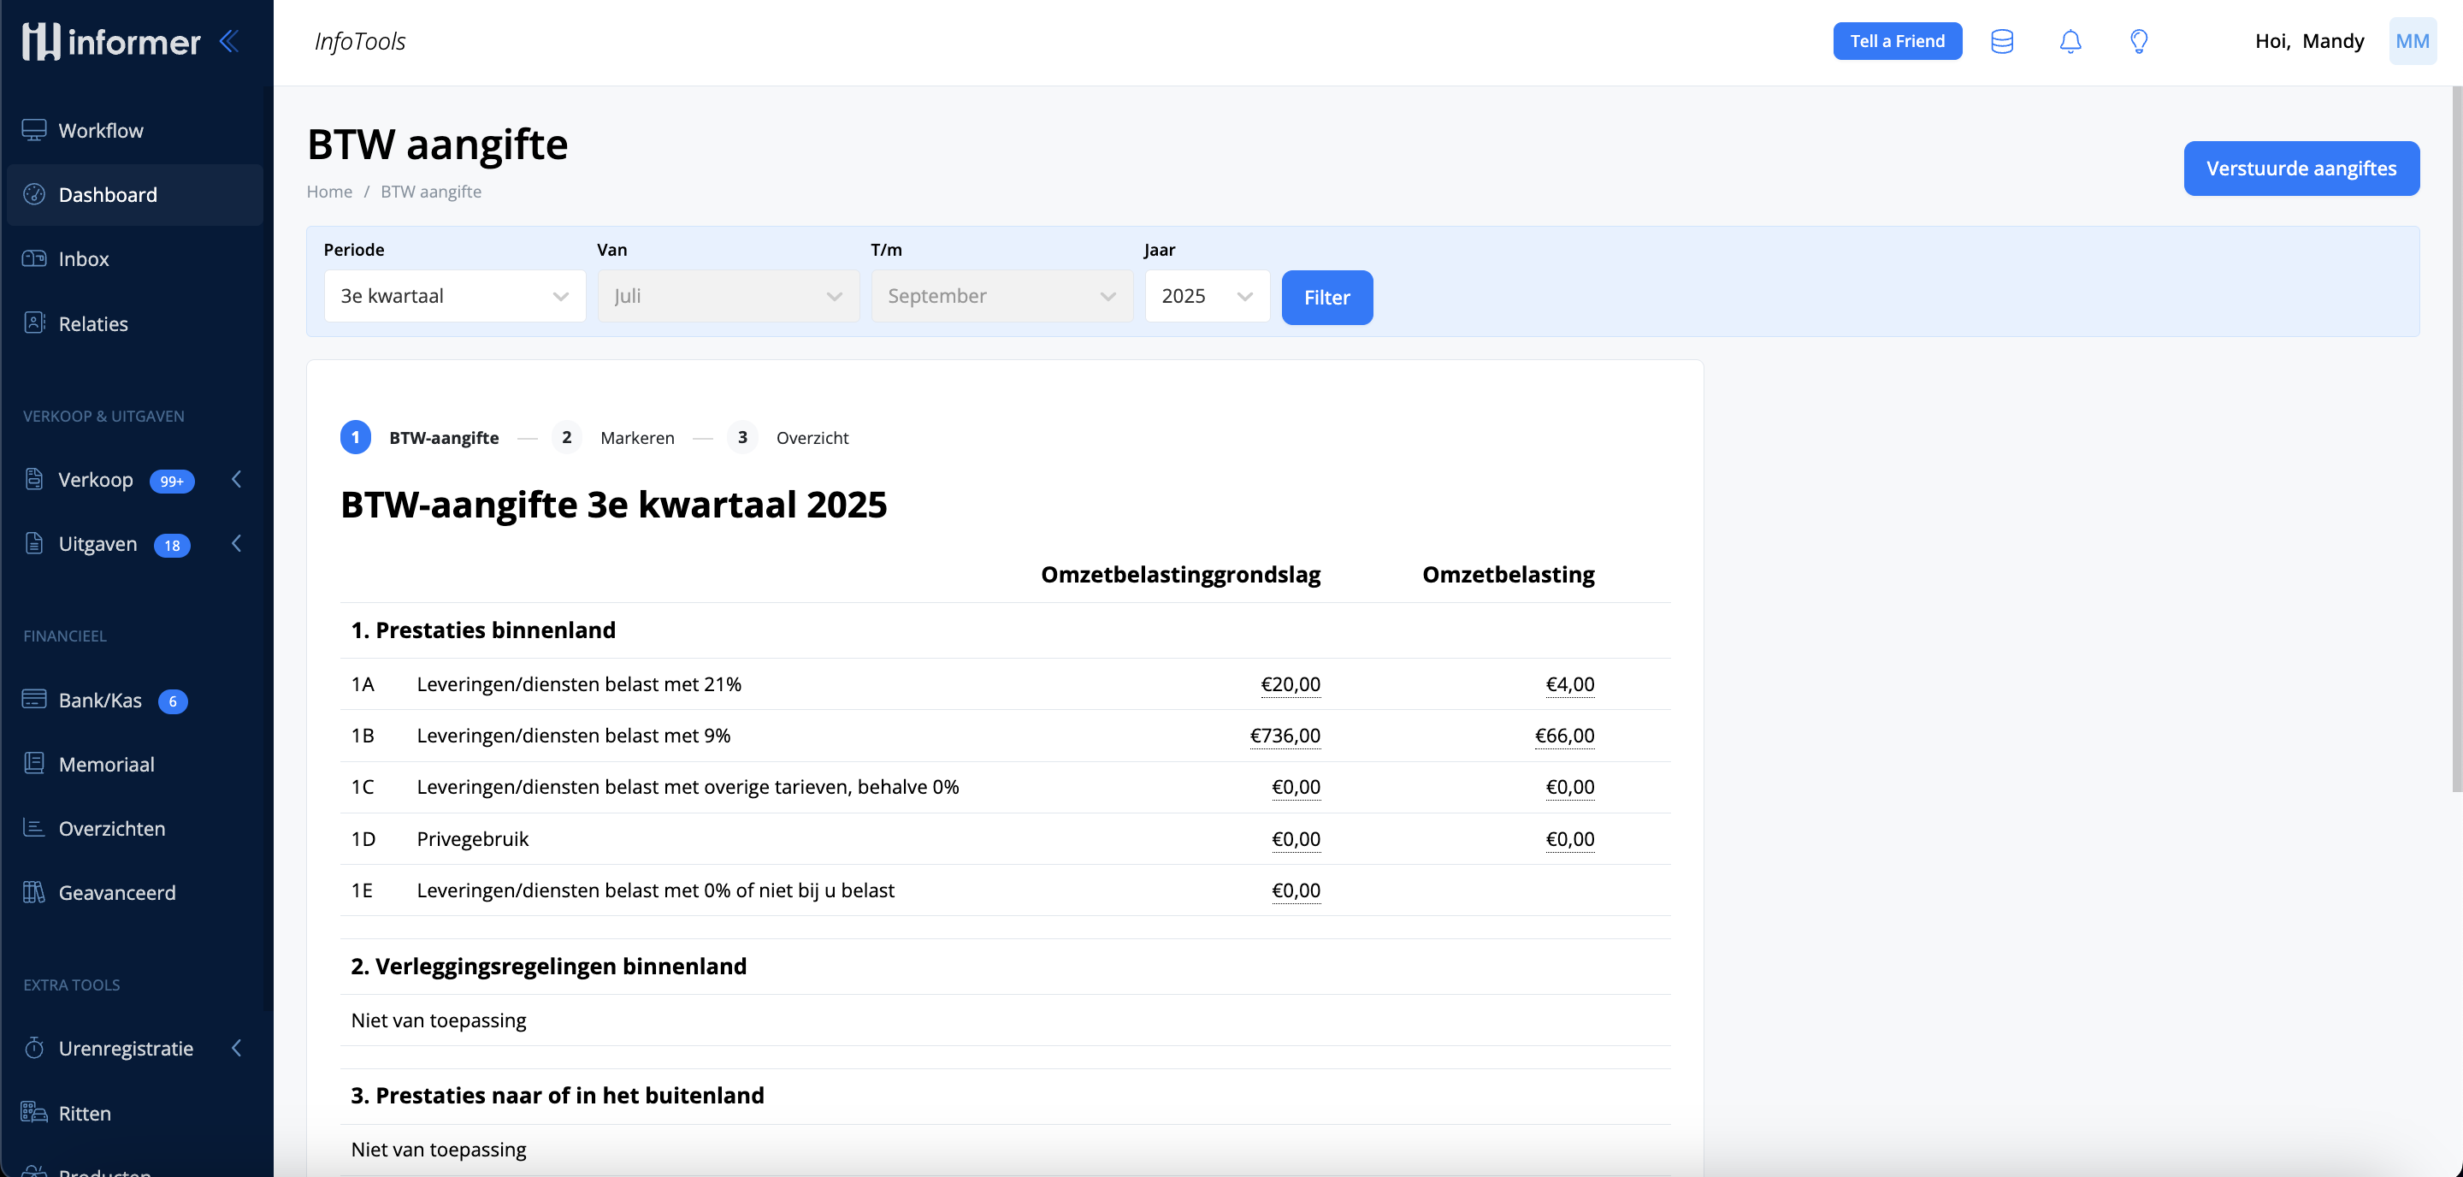2463x1177 pixels.
Task: Click the MM user avatar
Action: (x=2412, y=41)
